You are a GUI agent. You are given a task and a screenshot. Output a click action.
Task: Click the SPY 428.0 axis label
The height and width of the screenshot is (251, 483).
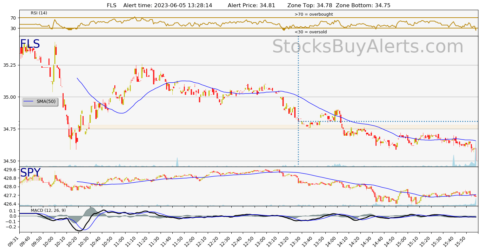[x=10, y=187]
